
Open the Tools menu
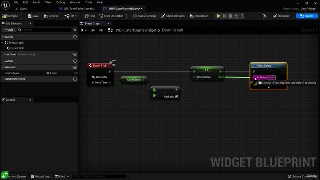pos(89,2)
